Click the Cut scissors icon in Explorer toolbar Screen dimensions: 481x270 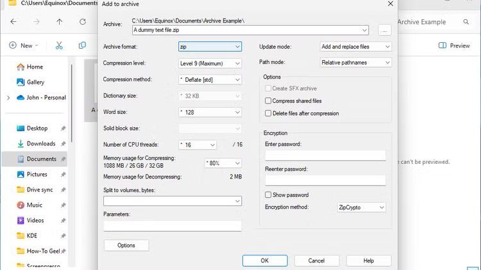59,45
